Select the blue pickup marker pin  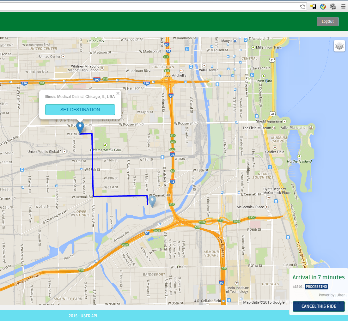pos(80,127)
